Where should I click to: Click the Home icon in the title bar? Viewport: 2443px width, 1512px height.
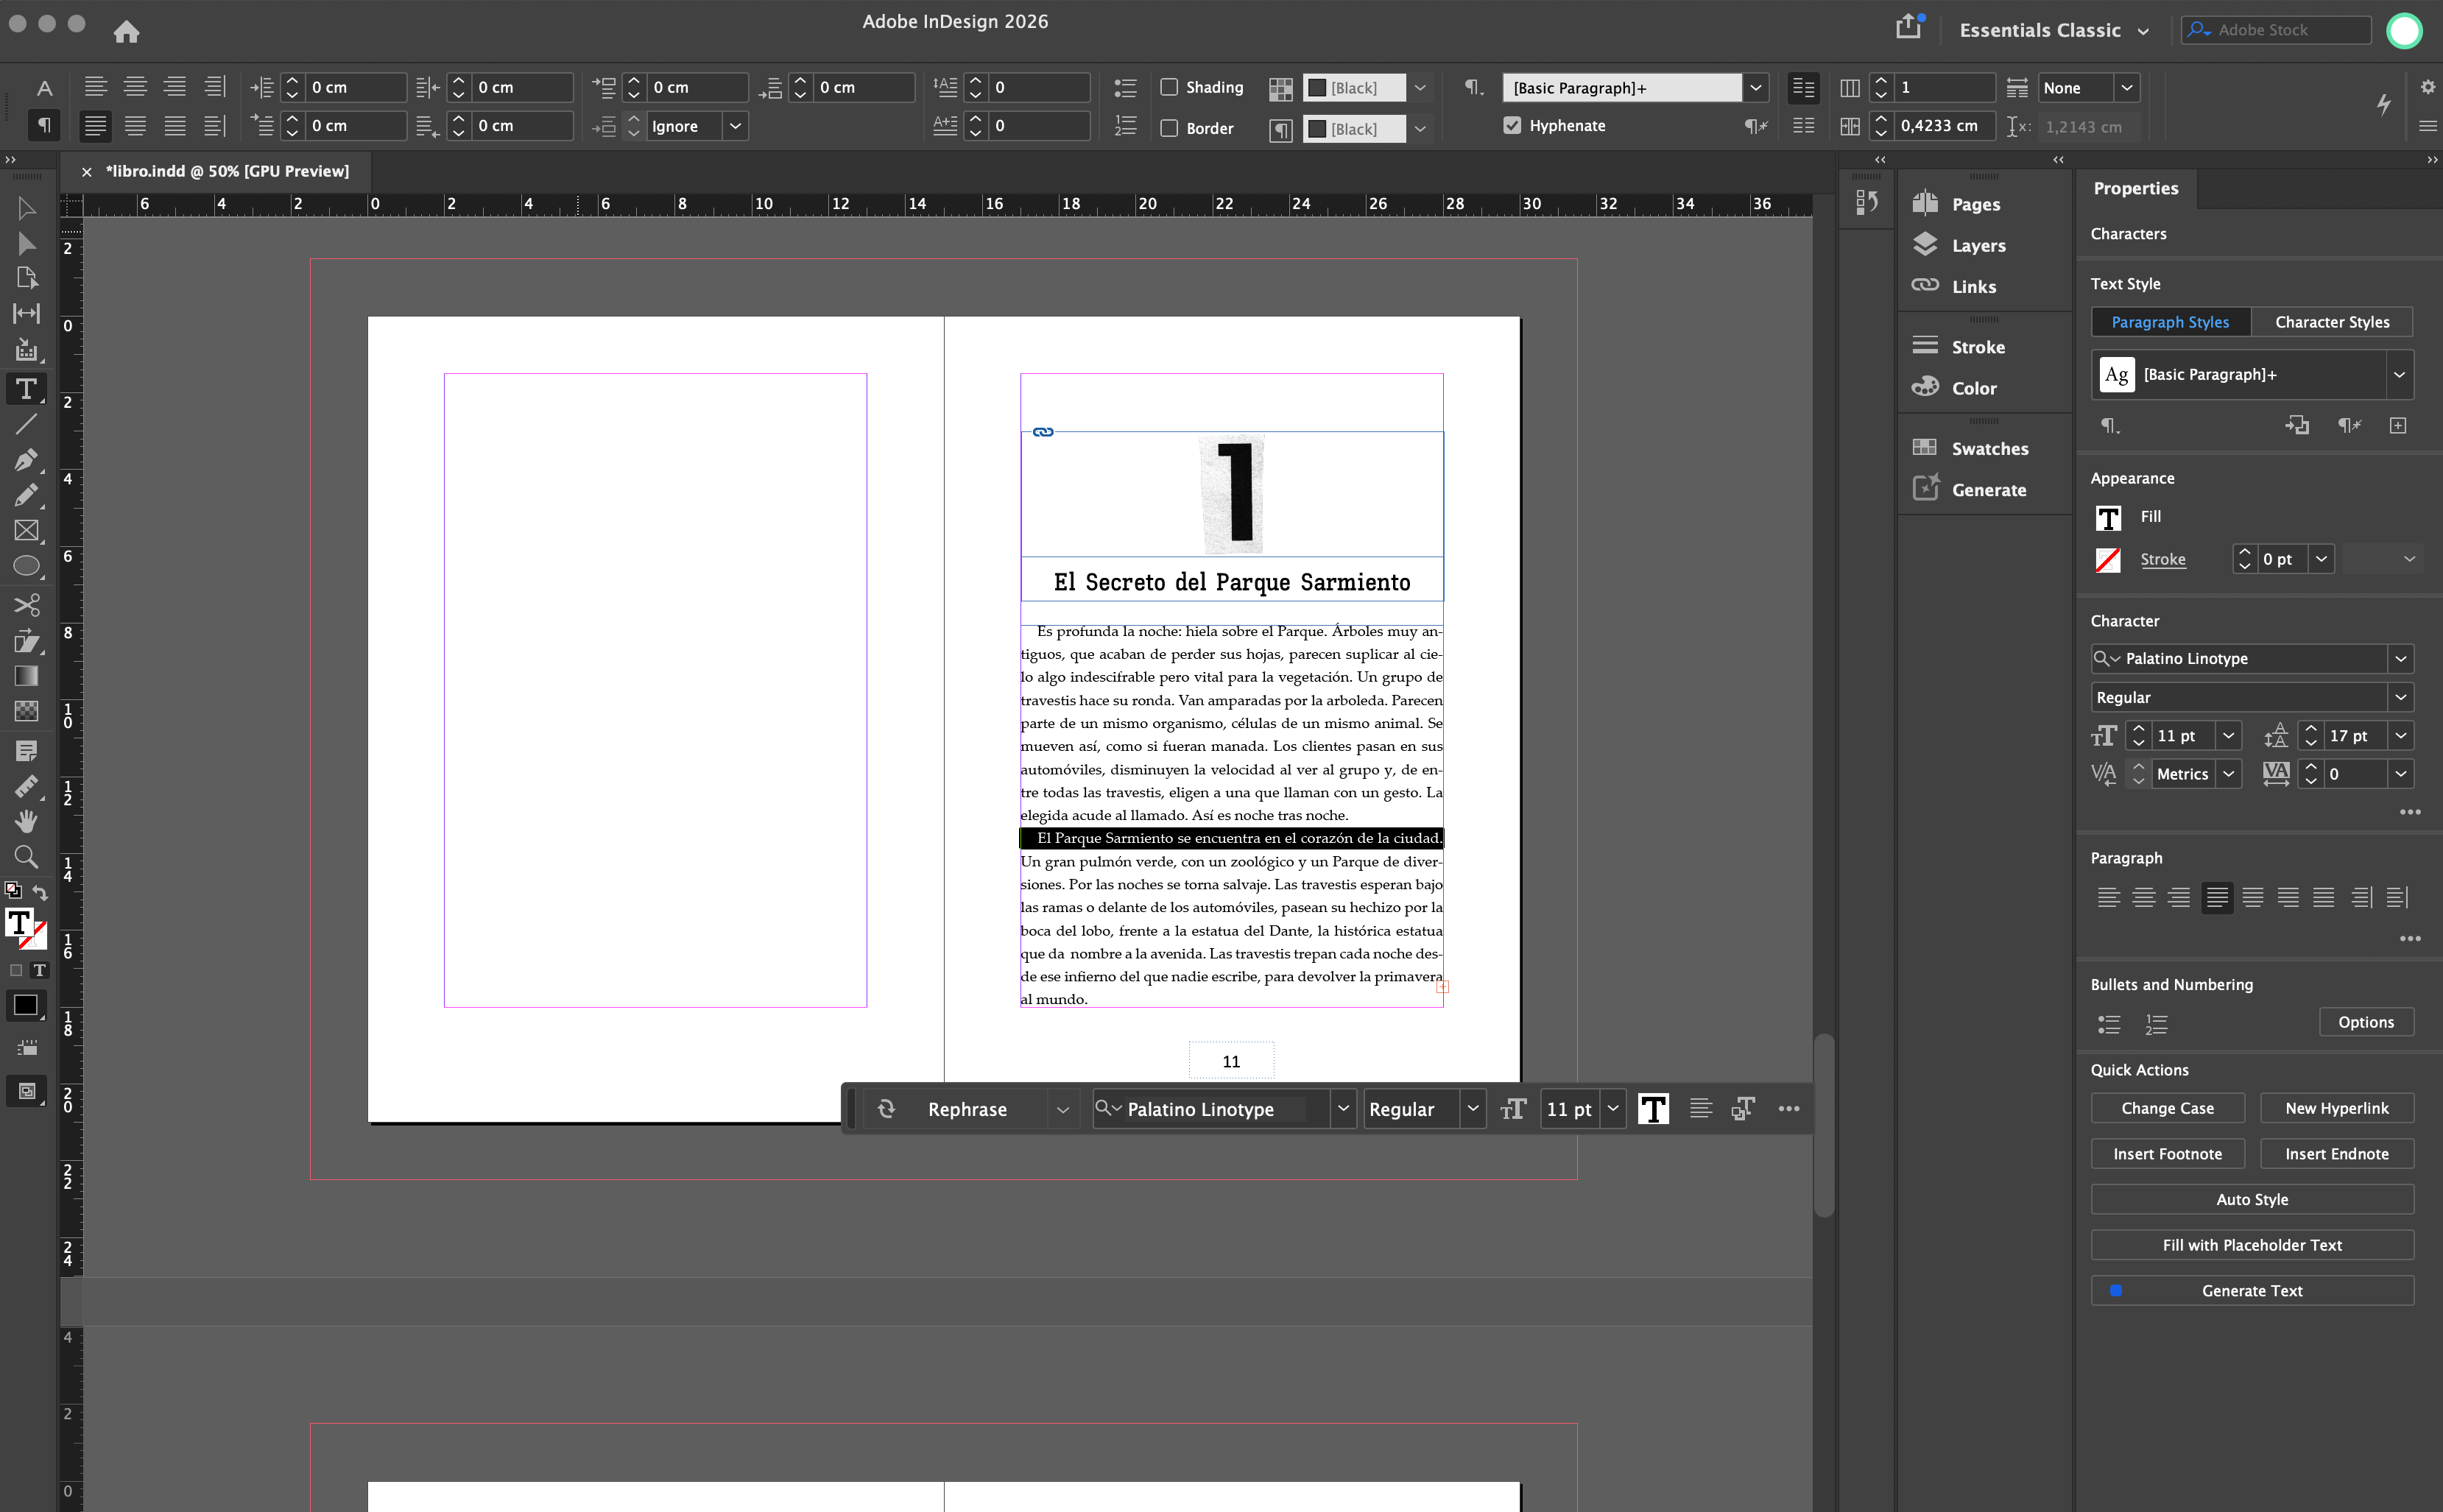point(126,31)
